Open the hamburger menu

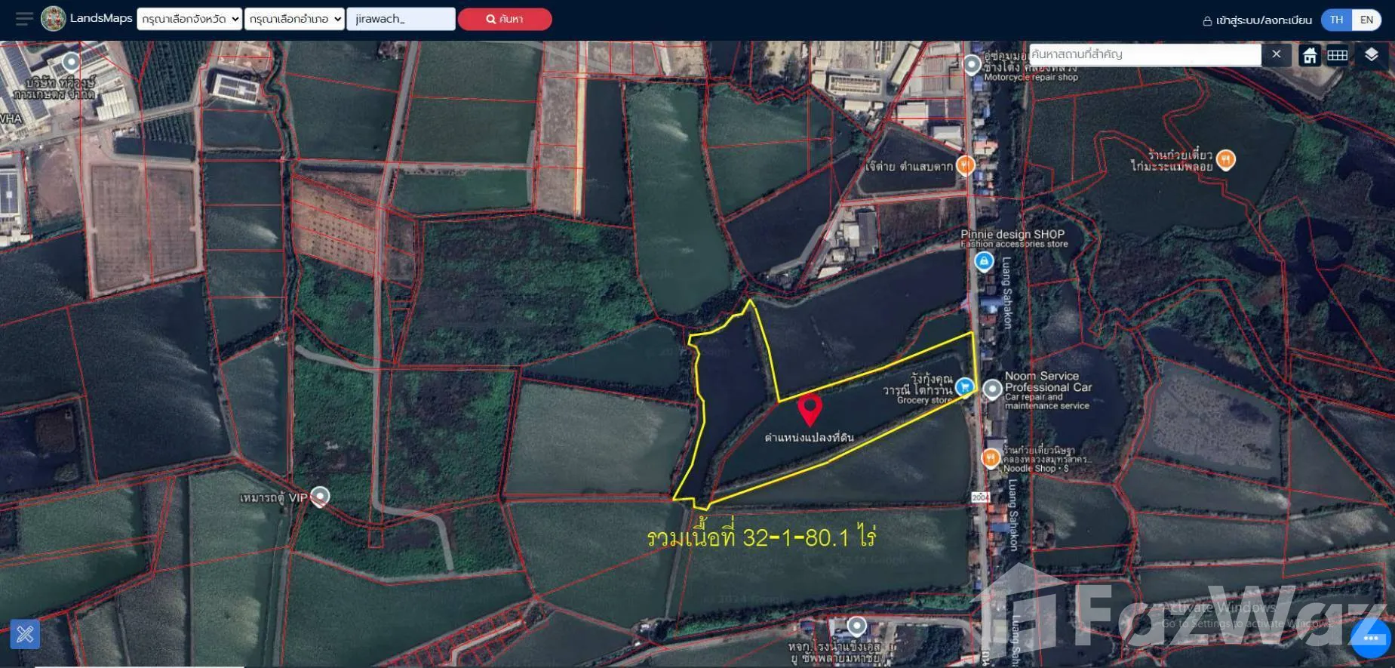(24, 19)
